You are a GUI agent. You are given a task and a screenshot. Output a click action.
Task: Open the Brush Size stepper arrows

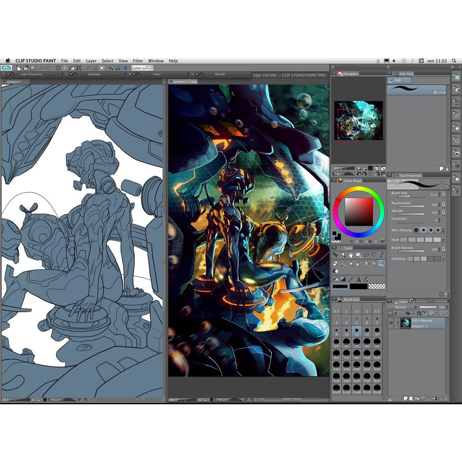tap(439, 195)
